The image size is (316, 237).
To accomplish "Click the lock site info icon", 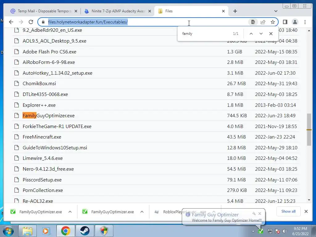I will 43,22.
